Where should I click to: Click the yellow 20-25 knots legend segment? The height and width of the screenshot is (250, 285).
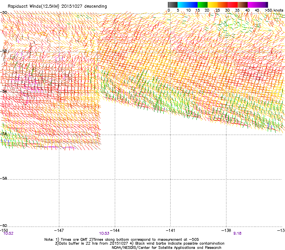(213, 5)
